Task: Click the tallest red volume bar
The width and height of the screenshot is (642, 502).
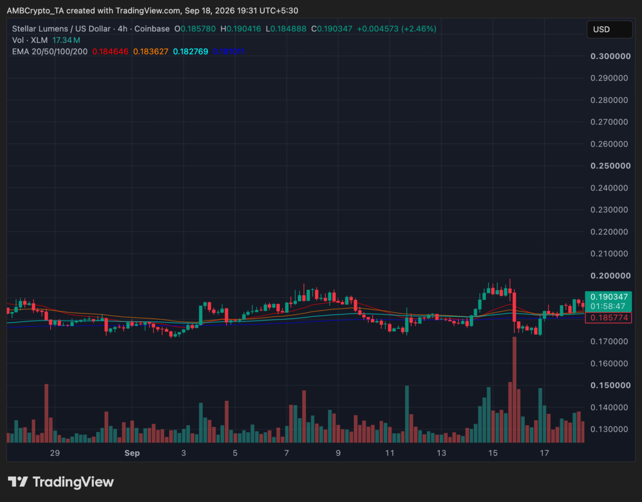Action: [515, 390]
